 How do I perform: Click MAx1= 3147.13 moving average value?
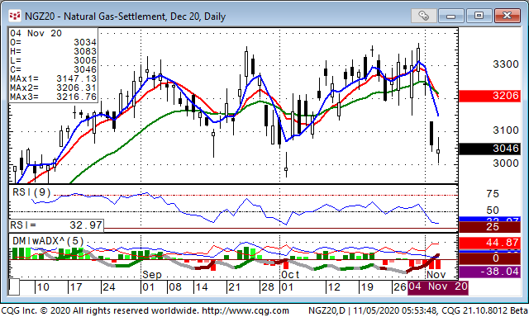[53, 78]
